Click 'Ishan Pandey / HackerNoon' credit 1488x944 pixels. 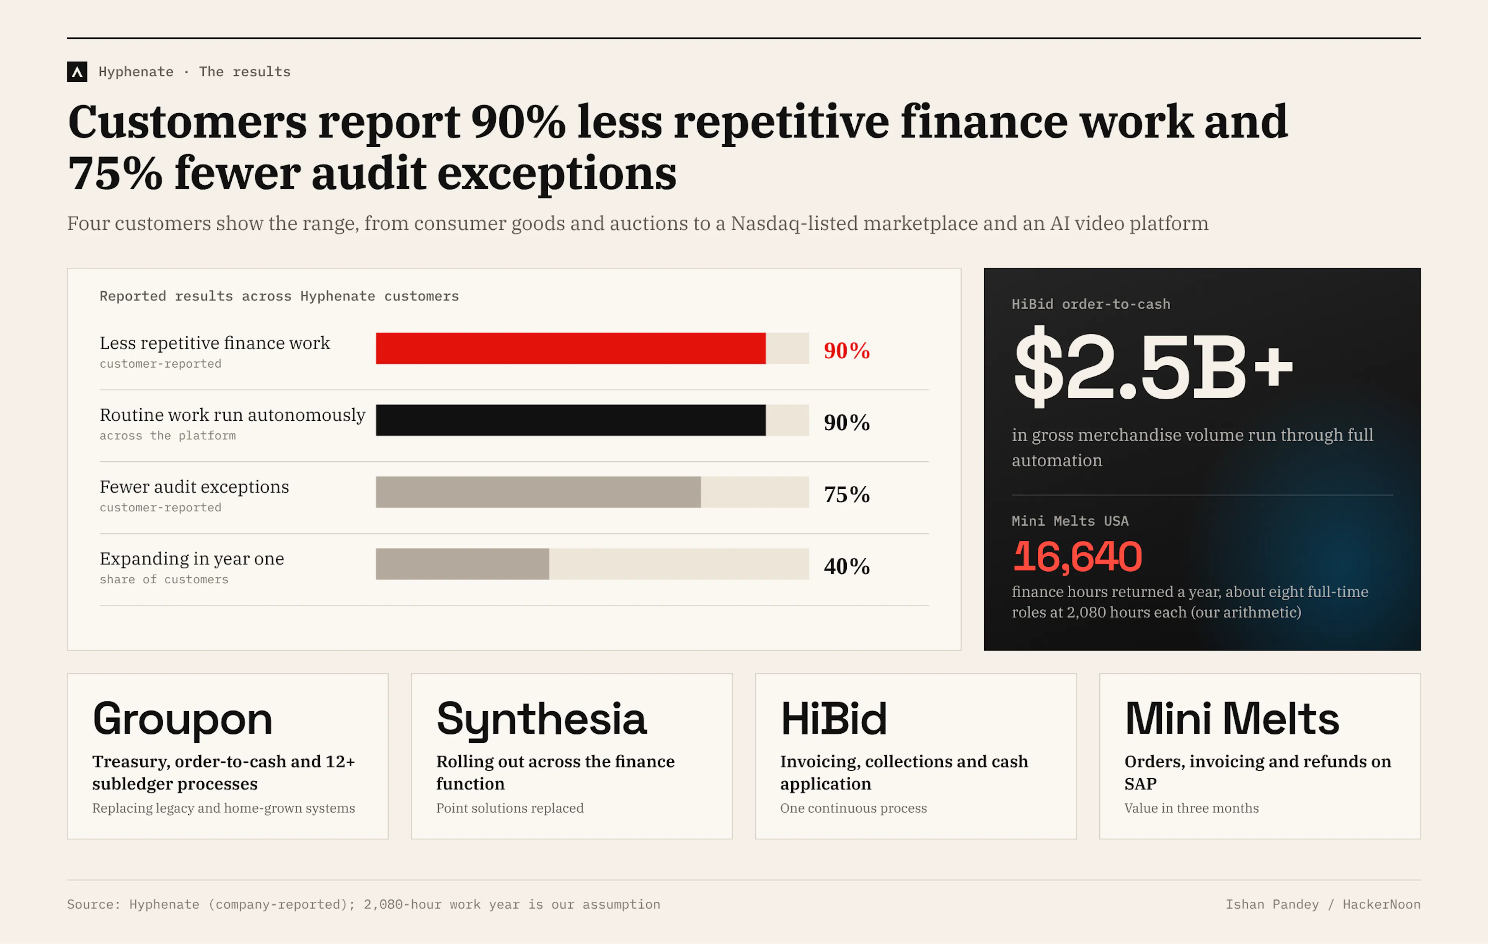click(1323, 904)
